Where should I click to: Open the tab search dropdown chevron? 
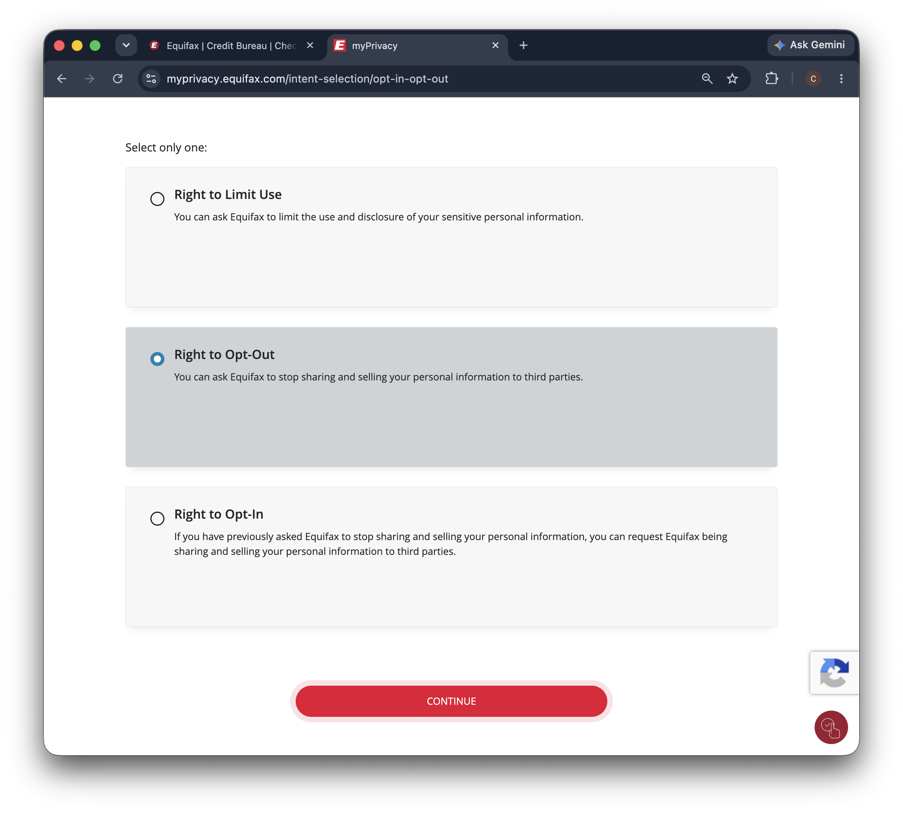tap(126, 45)
